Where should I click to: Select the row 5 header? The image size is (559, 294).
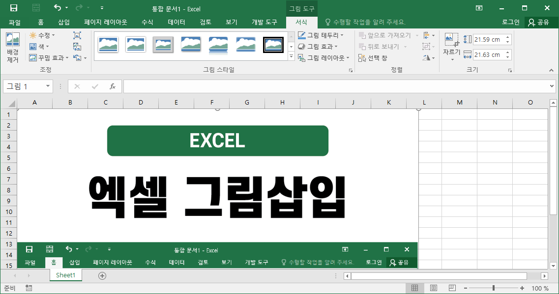coord(8,158)
